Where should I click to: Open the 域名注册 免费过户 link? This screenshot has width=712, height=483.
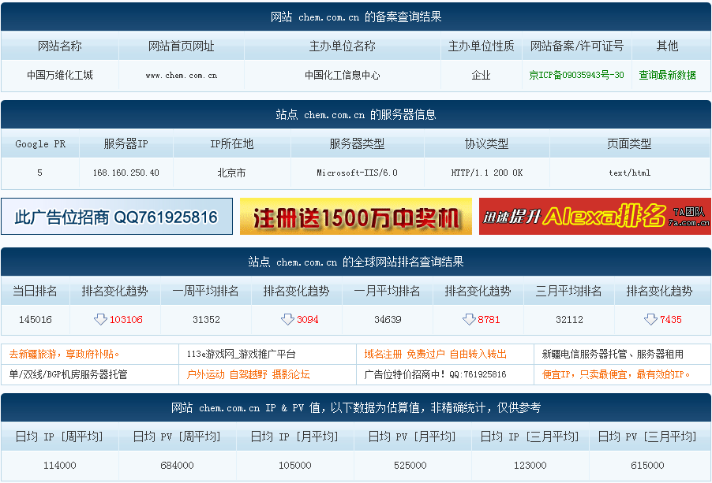point(435,354)
